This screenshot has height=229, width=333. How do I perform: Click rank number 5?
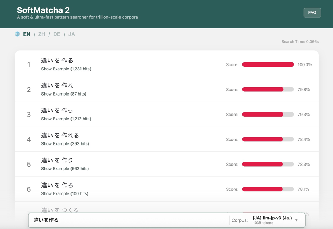(x=29, y=164)
